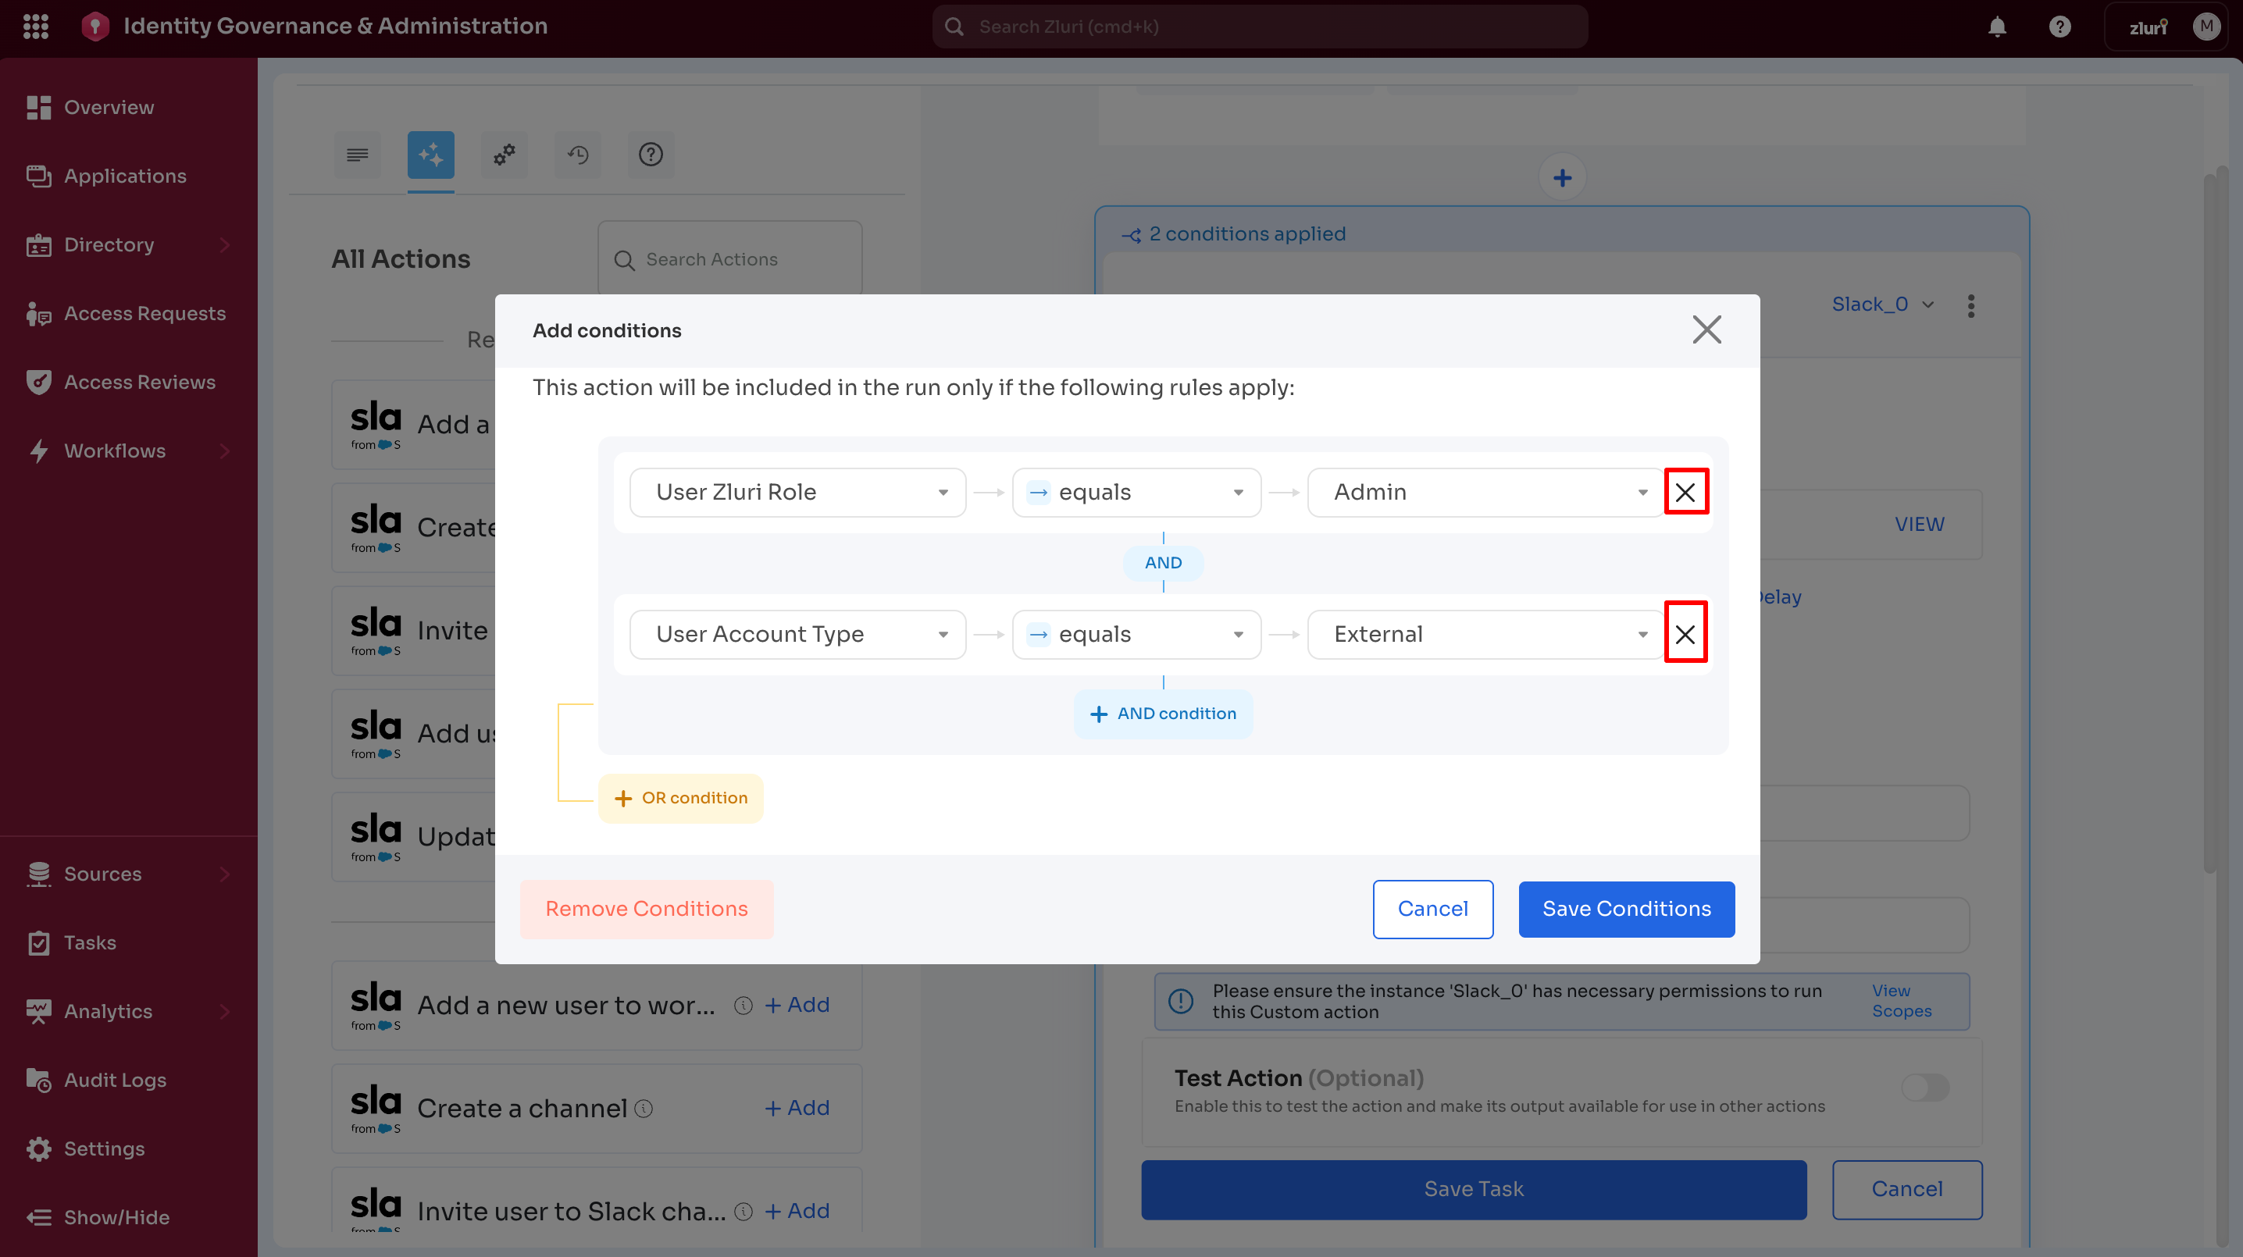The image size is (2243, 1257).
Task: Click the help question mark in header
Action: [x=2059, y=27]
